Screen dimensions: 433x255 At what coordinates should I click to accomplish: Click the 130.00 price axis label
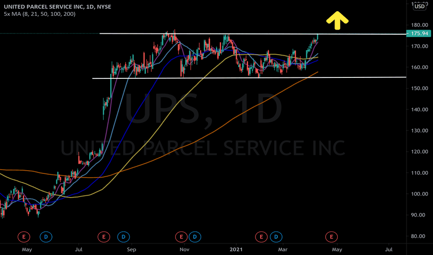click(420, 130)
